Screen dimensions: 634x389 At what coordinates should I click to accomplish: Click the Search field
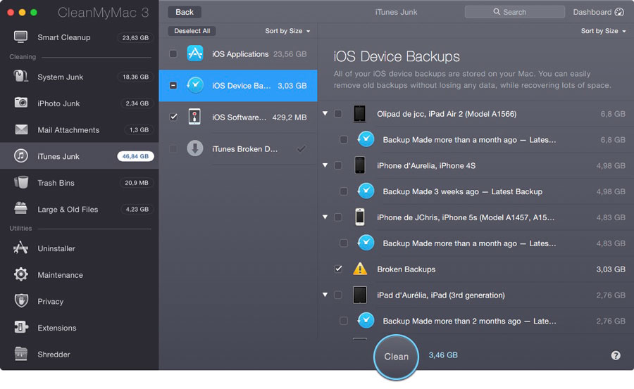tap(515, 12)
